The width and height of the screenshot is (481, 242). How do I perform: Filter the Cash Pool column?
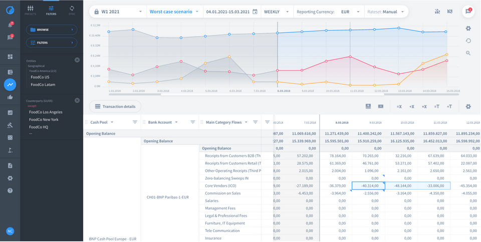[x=135, y=122]
